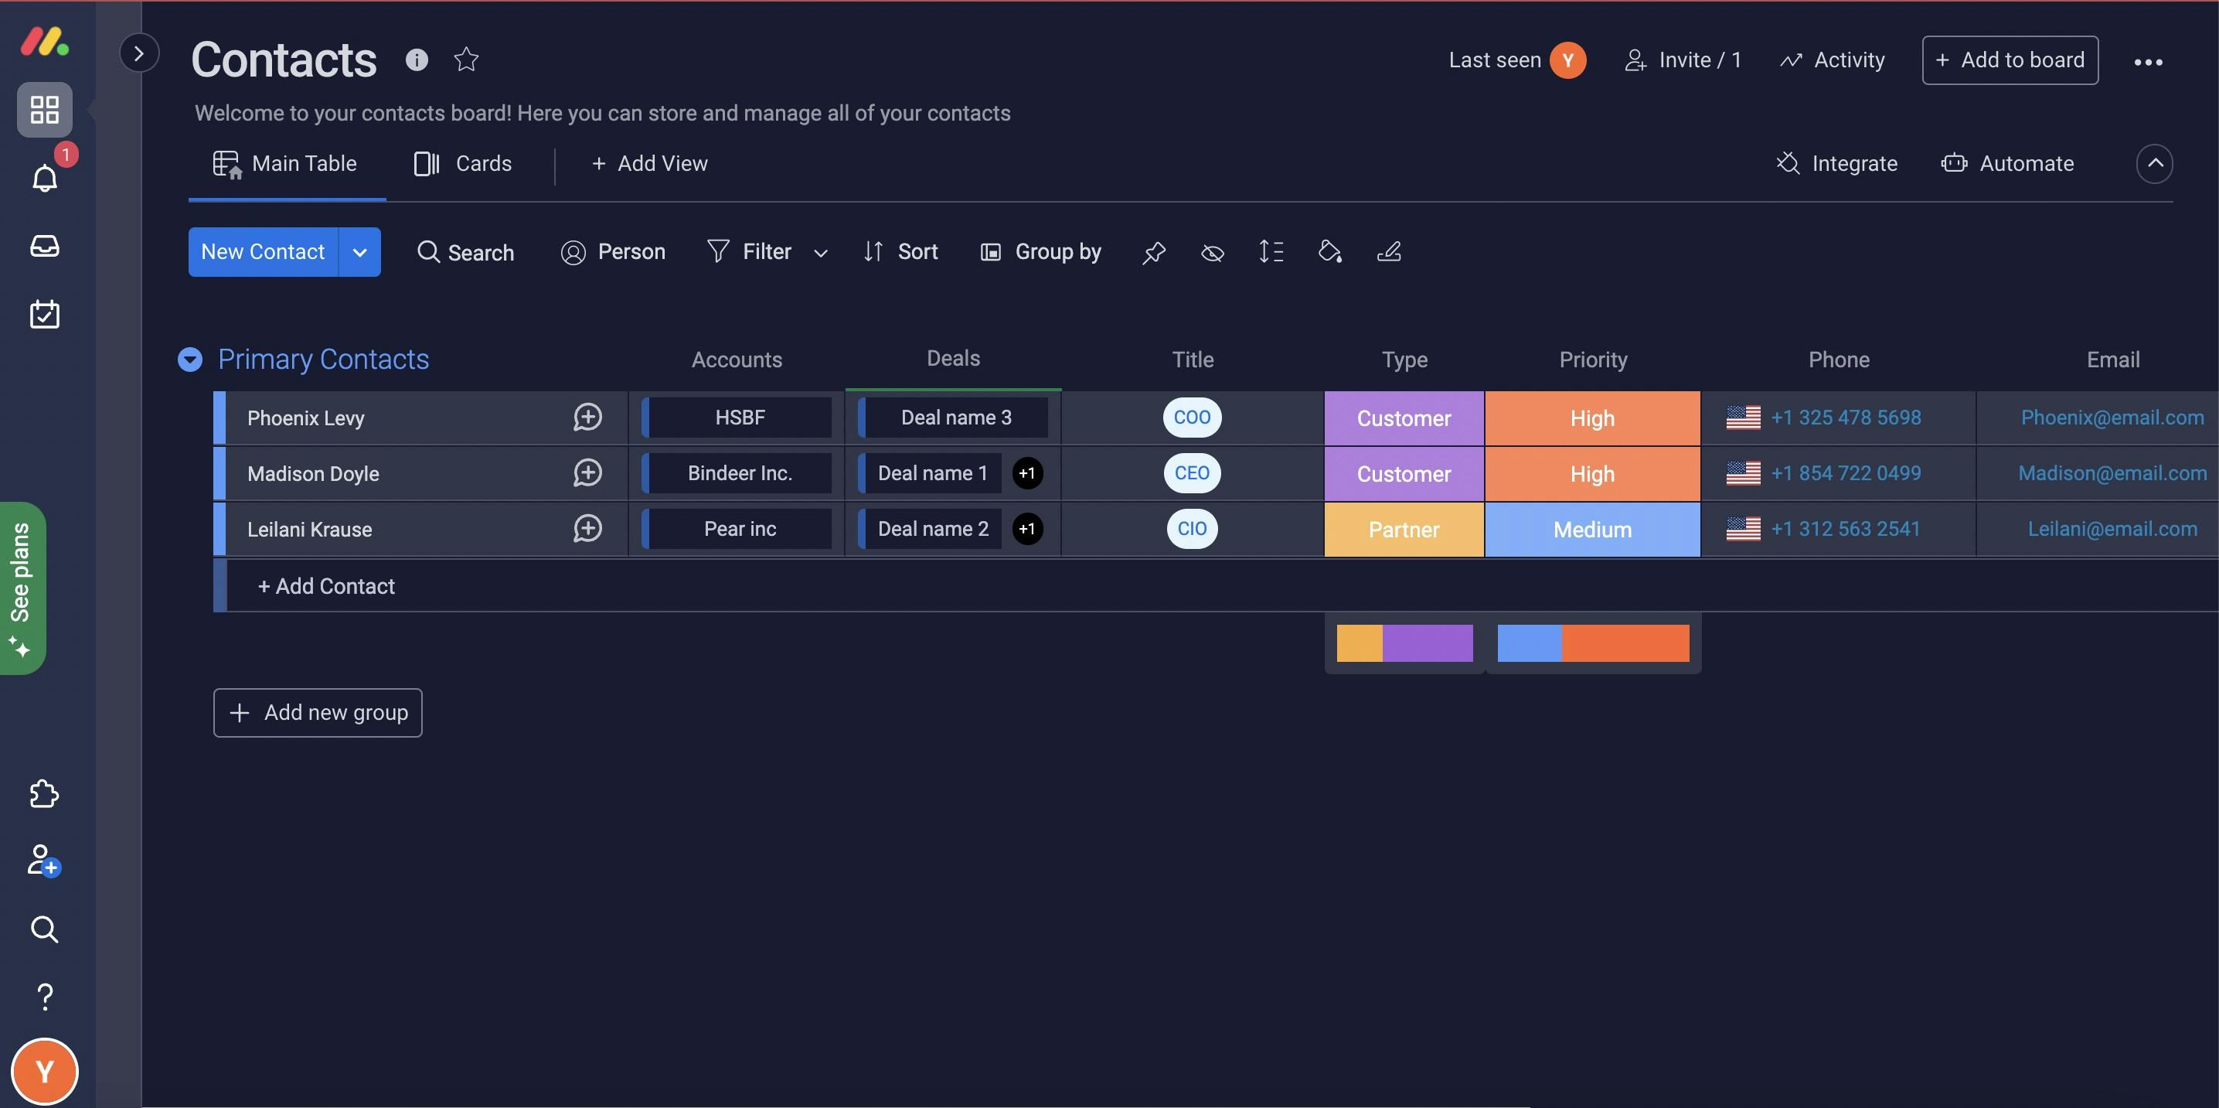Image resolution: width=2219 pixels, height=1108 pixels.
Task: Open the Inbox icon in sidebar
Action: pyautogui.click(x=45, y=247)
